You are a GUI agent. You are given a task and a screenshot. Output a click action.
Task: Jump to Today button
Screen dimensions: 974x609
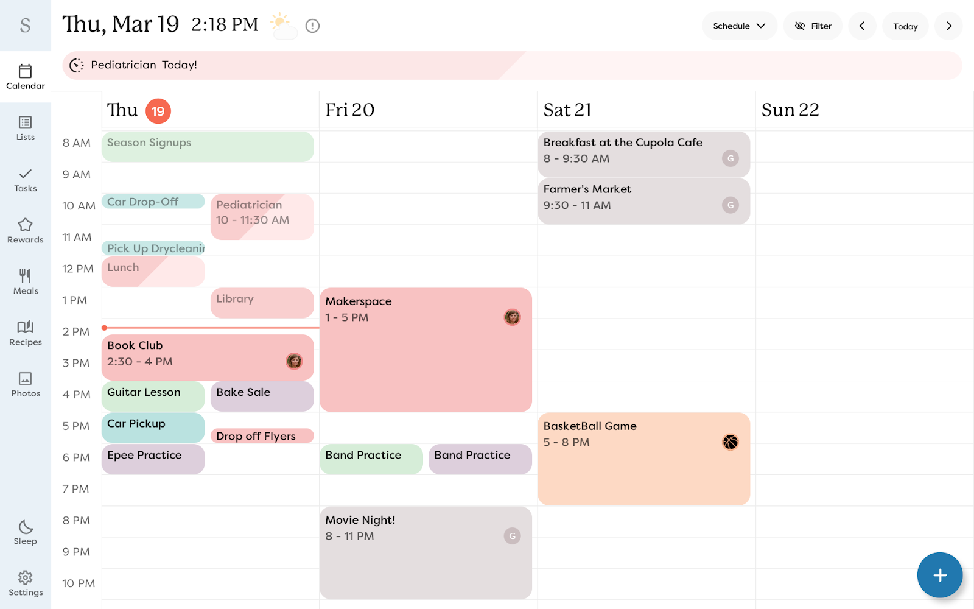pyautogui.click(x=905, y=26)
